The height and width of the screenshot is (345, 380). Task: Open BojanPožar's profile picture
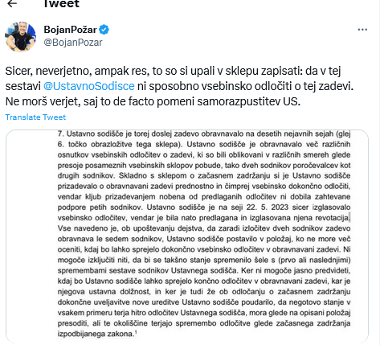[20, 37]
